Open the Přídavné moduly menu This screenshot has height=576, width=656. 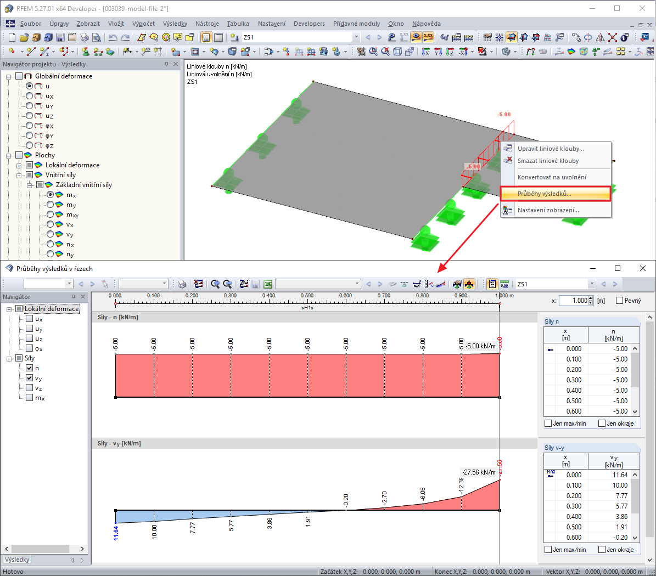(356, 24)
